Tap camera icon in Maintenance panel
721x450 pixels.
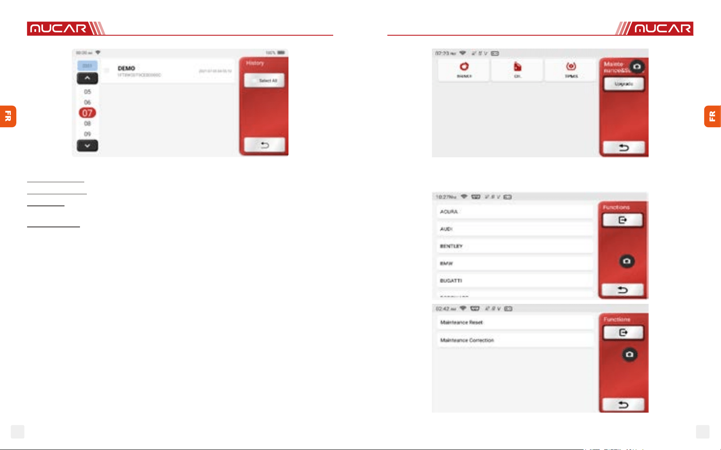coord(637,67)
